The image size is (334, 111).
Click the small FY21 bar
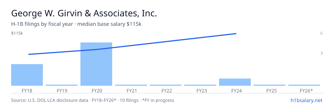click(131, 85)
